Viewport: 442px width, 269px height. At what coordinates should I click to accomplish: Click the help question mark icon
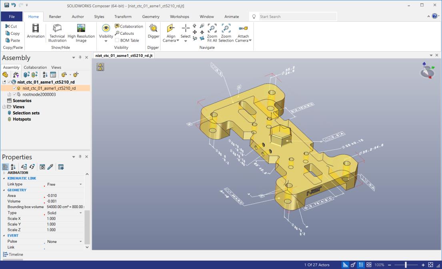click(x=435, y=16)
